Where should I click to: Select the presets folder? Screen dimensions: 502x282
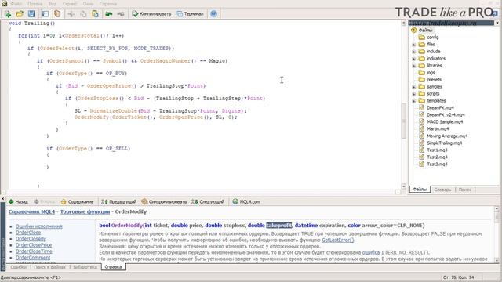(x=434, y=80)
